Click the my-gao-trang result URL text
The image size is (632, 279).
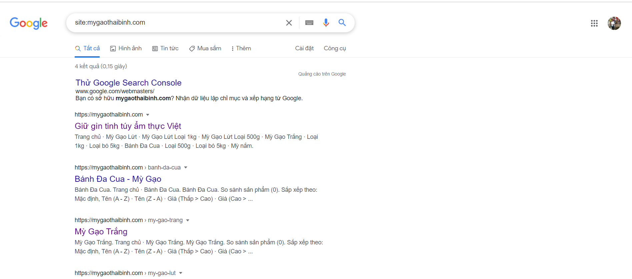tap(129, 220)
